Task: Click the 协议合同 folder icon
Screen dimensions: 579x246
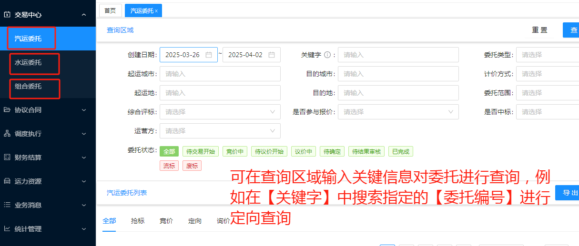Action: [7, 110]
